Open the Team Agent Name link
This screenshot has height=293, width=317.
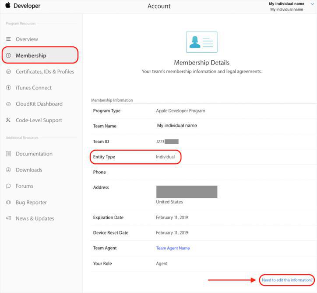[173, 248]
